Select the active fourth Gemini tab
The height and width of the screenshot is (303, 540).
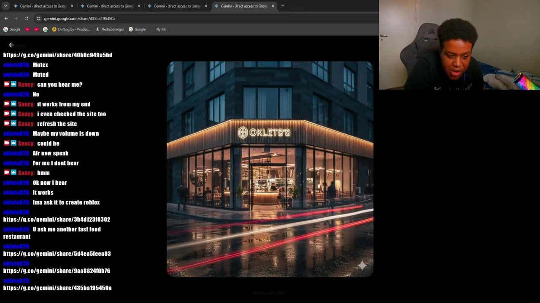244,6
